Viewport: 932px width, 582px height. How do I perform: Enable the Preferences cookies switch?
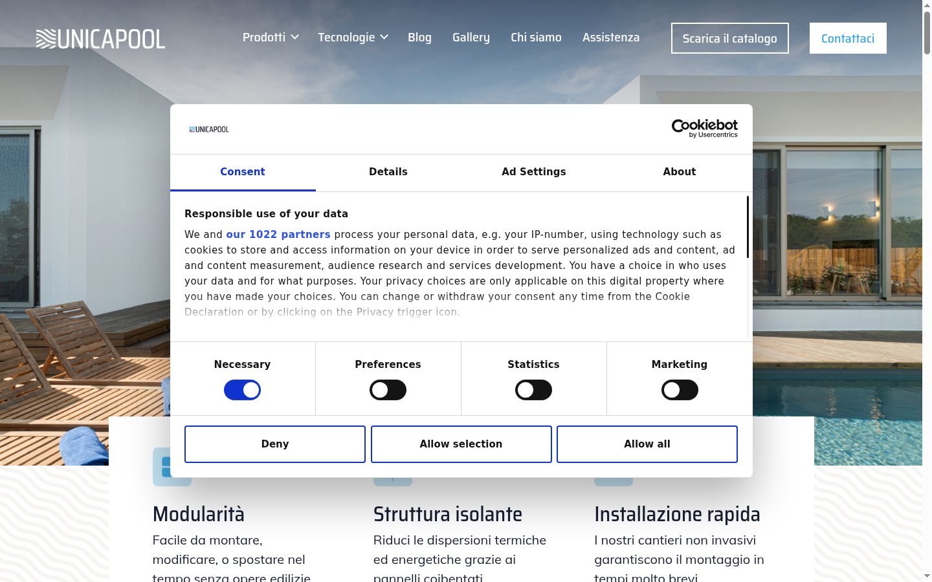(388, 390)
